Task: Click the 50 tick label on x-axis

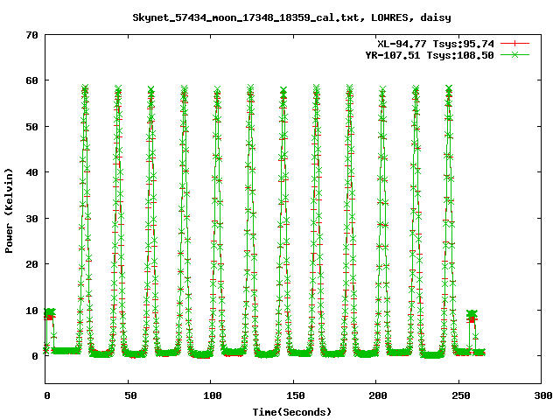Action: [x=129, y=395]
